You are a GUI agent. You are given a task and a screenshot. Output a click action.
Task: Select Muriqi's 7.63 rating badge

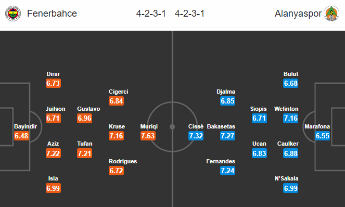148,136
